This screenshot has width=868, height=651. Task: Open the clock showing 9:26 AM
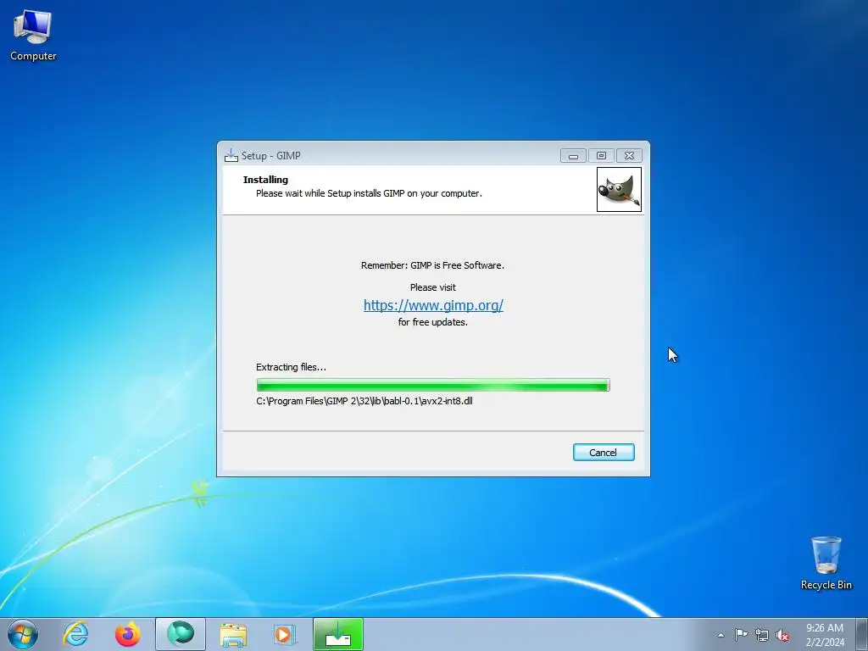[x=825, y=635]
